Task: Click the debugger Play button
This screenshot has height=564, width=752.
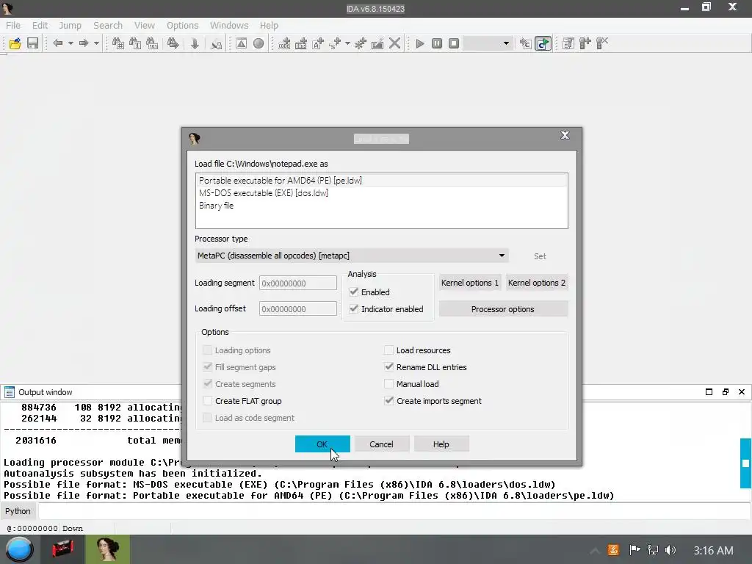Action: (420, 43)
